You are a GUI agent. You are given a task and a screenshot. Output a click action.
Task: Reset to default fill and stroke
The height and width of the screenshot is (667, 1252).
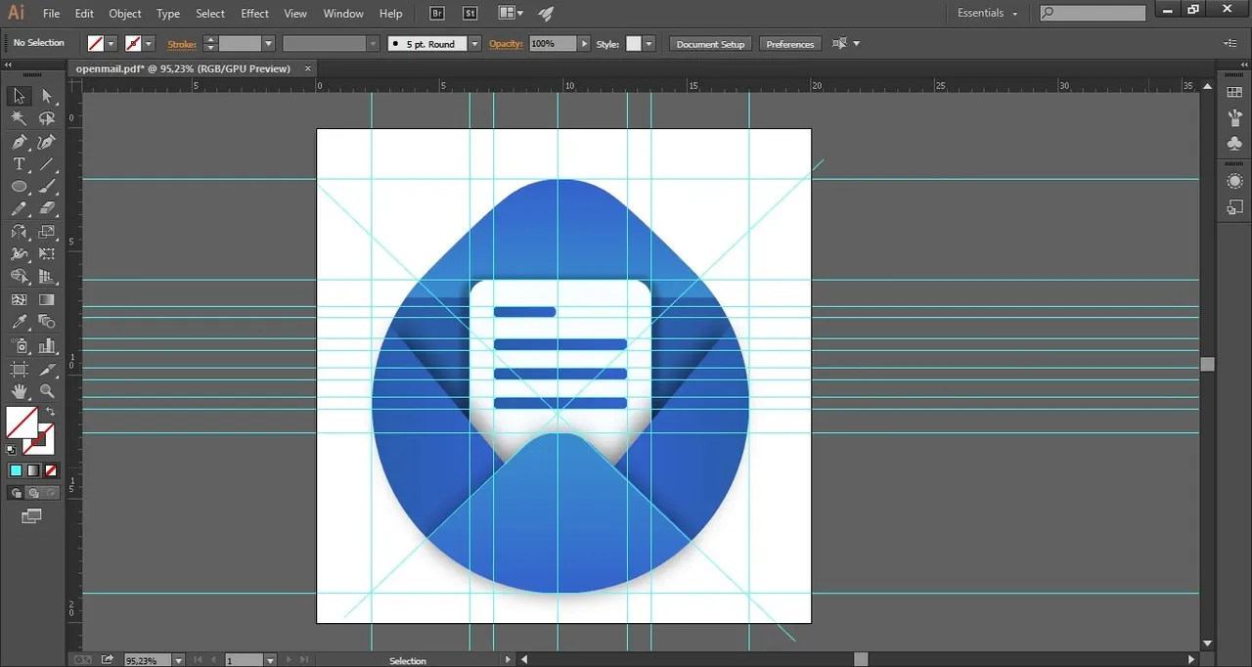(12, 449)
